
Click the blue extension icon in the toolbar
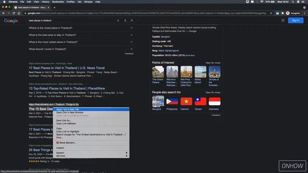pyautogui.click(x=277, y=13)
